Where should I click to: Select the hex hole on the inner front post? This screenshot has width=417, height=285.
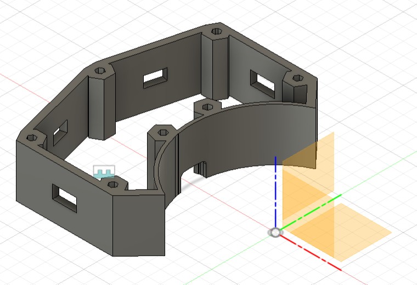pyautogui.click(x=162, y=132)
